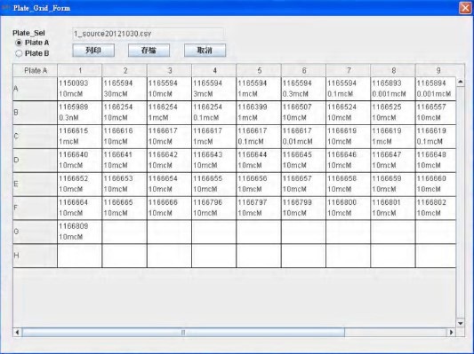474x354 pixels.
Task: Select cell 1166656 10mcM
Action: pyautogui.click(x=259, y=184)
